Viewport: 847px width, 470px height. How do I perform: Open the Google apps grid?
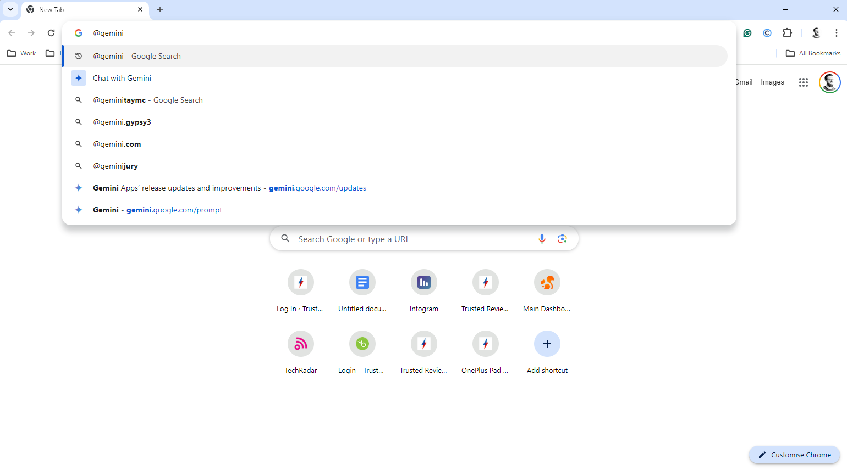coord(804,82)
